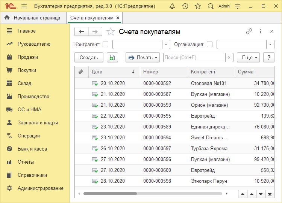Open the history clock icon
The width and height of the screenshot is (282, 203).
(185, 6)
